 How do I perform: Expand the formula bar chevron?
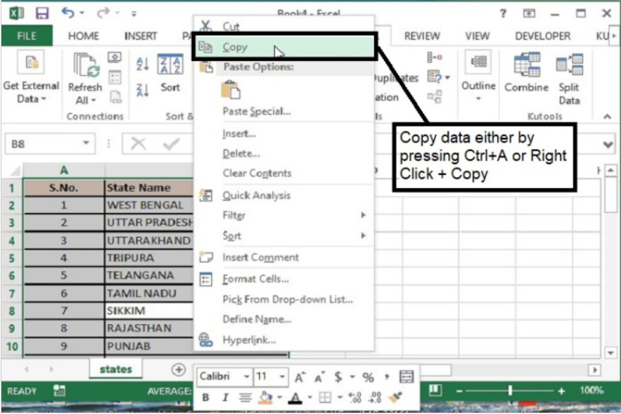[608, 144]
